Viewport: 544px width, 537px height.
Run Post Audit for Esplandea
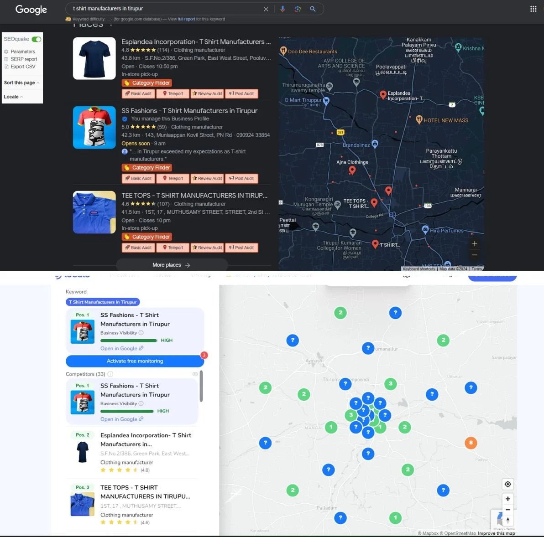[x=241, y=93]
